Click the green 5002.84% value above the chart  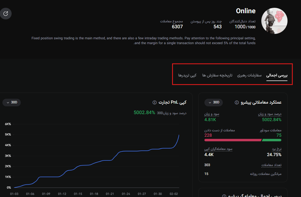[144, 112]
